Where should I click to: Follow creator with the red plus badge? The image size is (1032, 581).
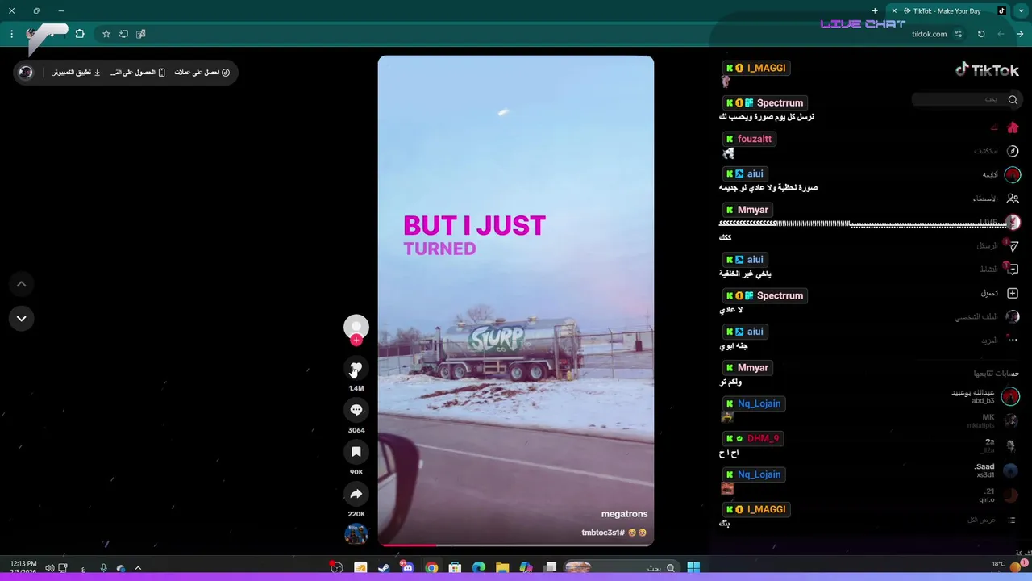tap(356, 340)
